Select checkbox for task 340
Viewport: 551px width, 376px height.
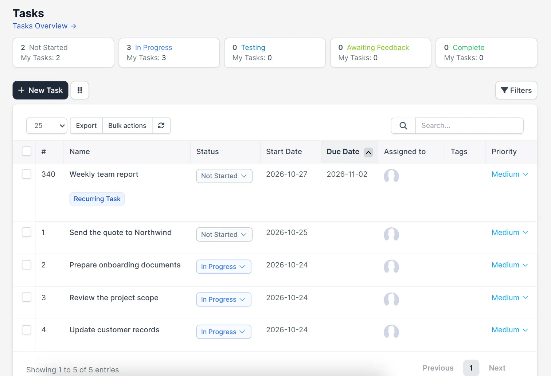click(27, 174)
